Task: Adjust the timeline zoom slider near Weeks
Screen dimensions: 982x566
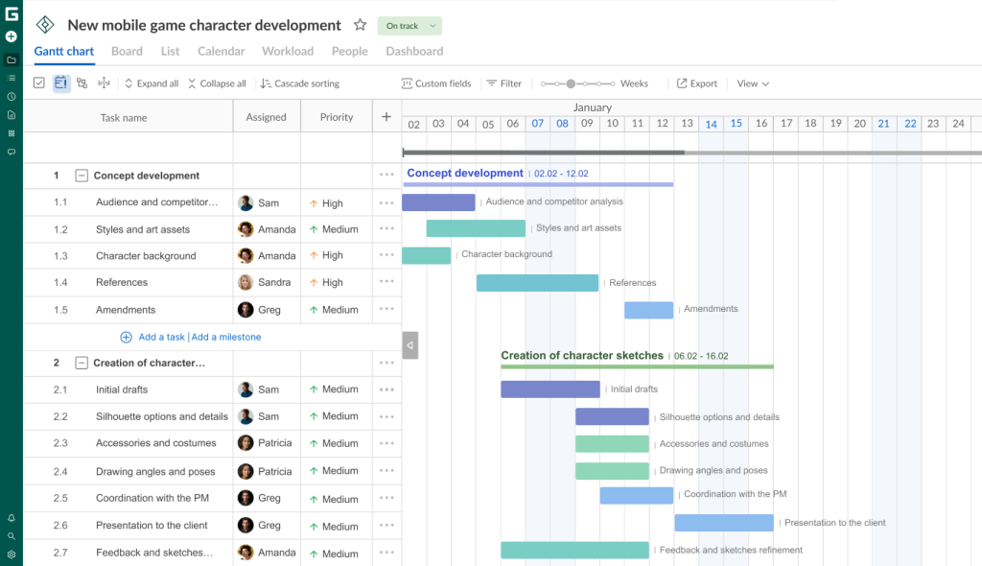Action: click(573, 83)
